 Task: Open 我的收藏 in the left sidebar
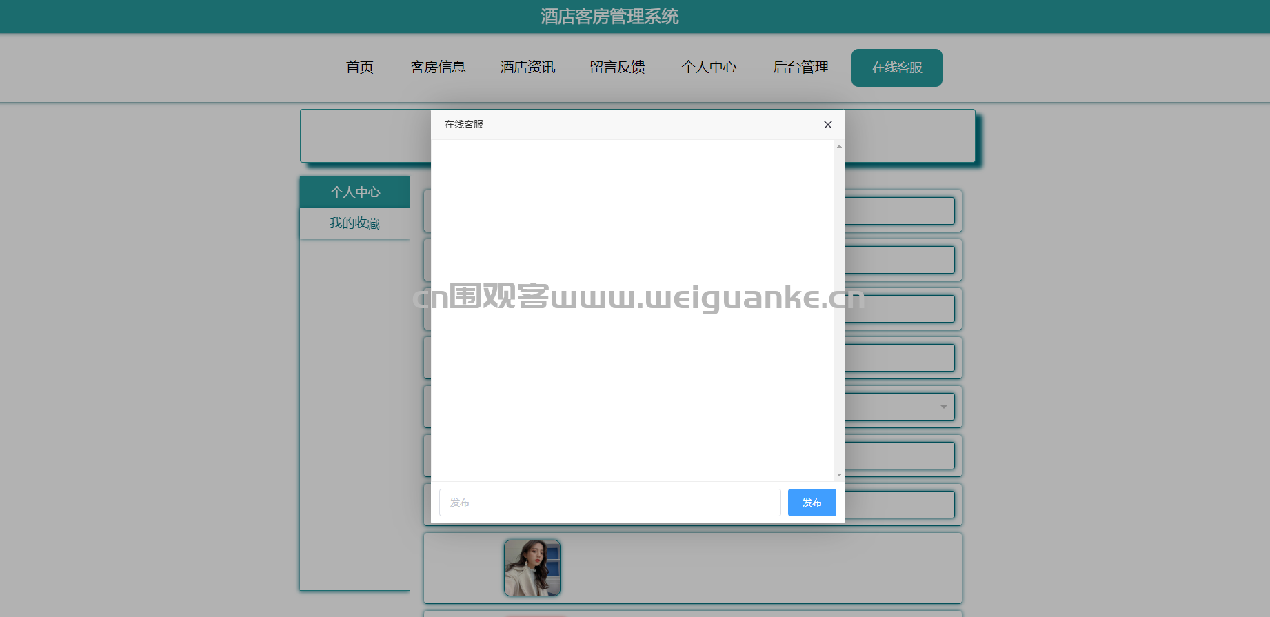(x=355, y=223)
